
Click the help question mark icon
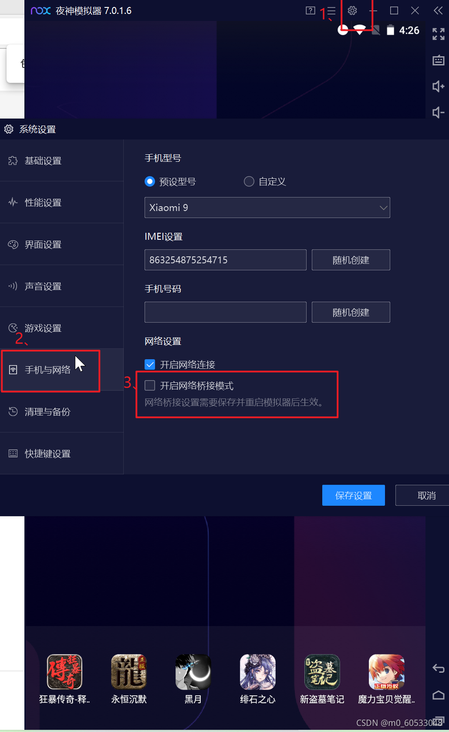click(x=311, y=10)
